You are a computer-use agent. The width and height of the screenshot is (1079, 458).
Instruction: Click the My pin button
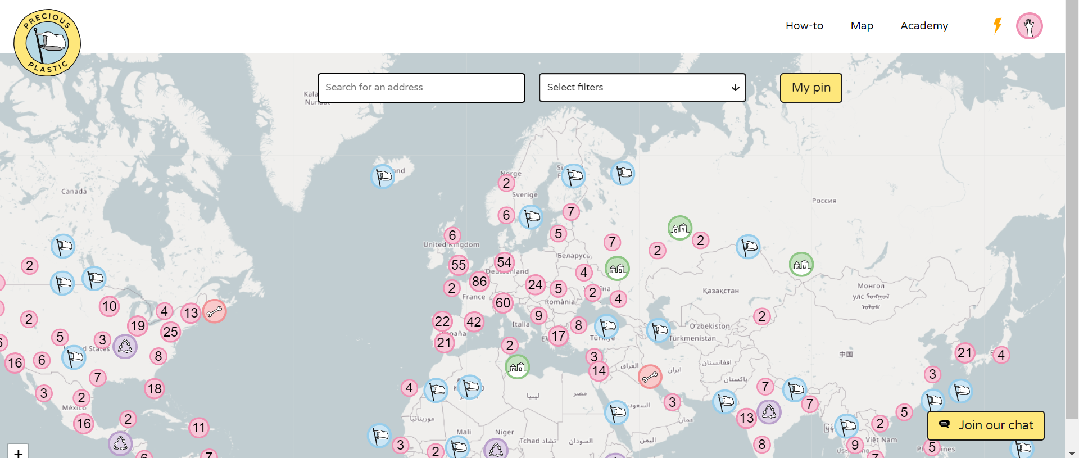click(x=811, y=88)
